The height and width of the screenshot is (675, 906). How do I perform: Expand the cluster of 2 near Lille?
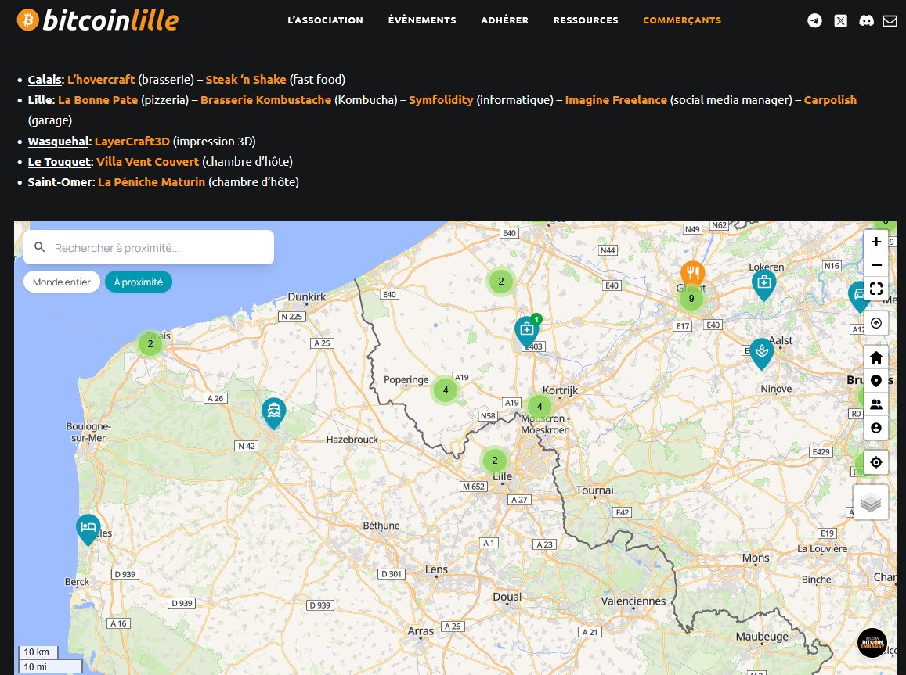click(495, 461)
